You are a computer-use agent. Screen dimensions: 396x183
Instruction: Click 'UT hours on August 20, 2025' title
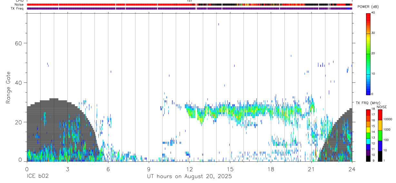[189, 177]
